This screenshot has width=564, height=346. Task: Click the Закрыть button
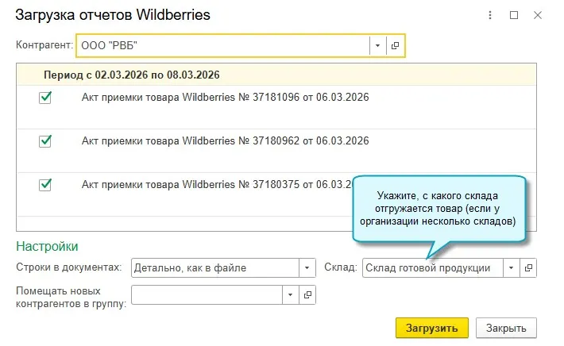pyautogui.click(x=506, y=328)
